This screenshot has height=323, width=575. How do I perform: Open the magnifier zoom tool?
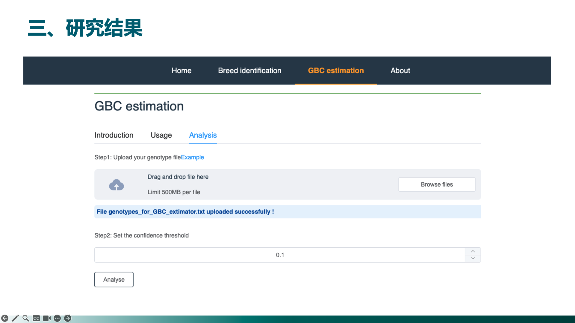(26, 318)
